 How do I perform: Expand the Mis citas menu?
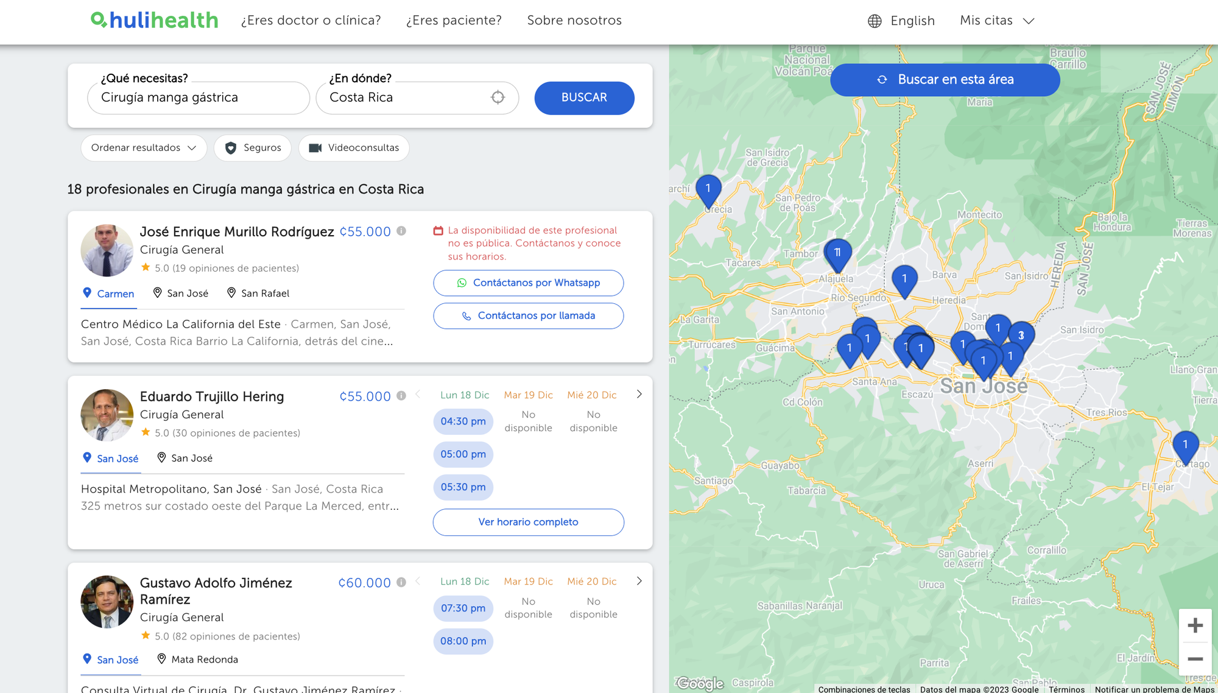point(997,21)
